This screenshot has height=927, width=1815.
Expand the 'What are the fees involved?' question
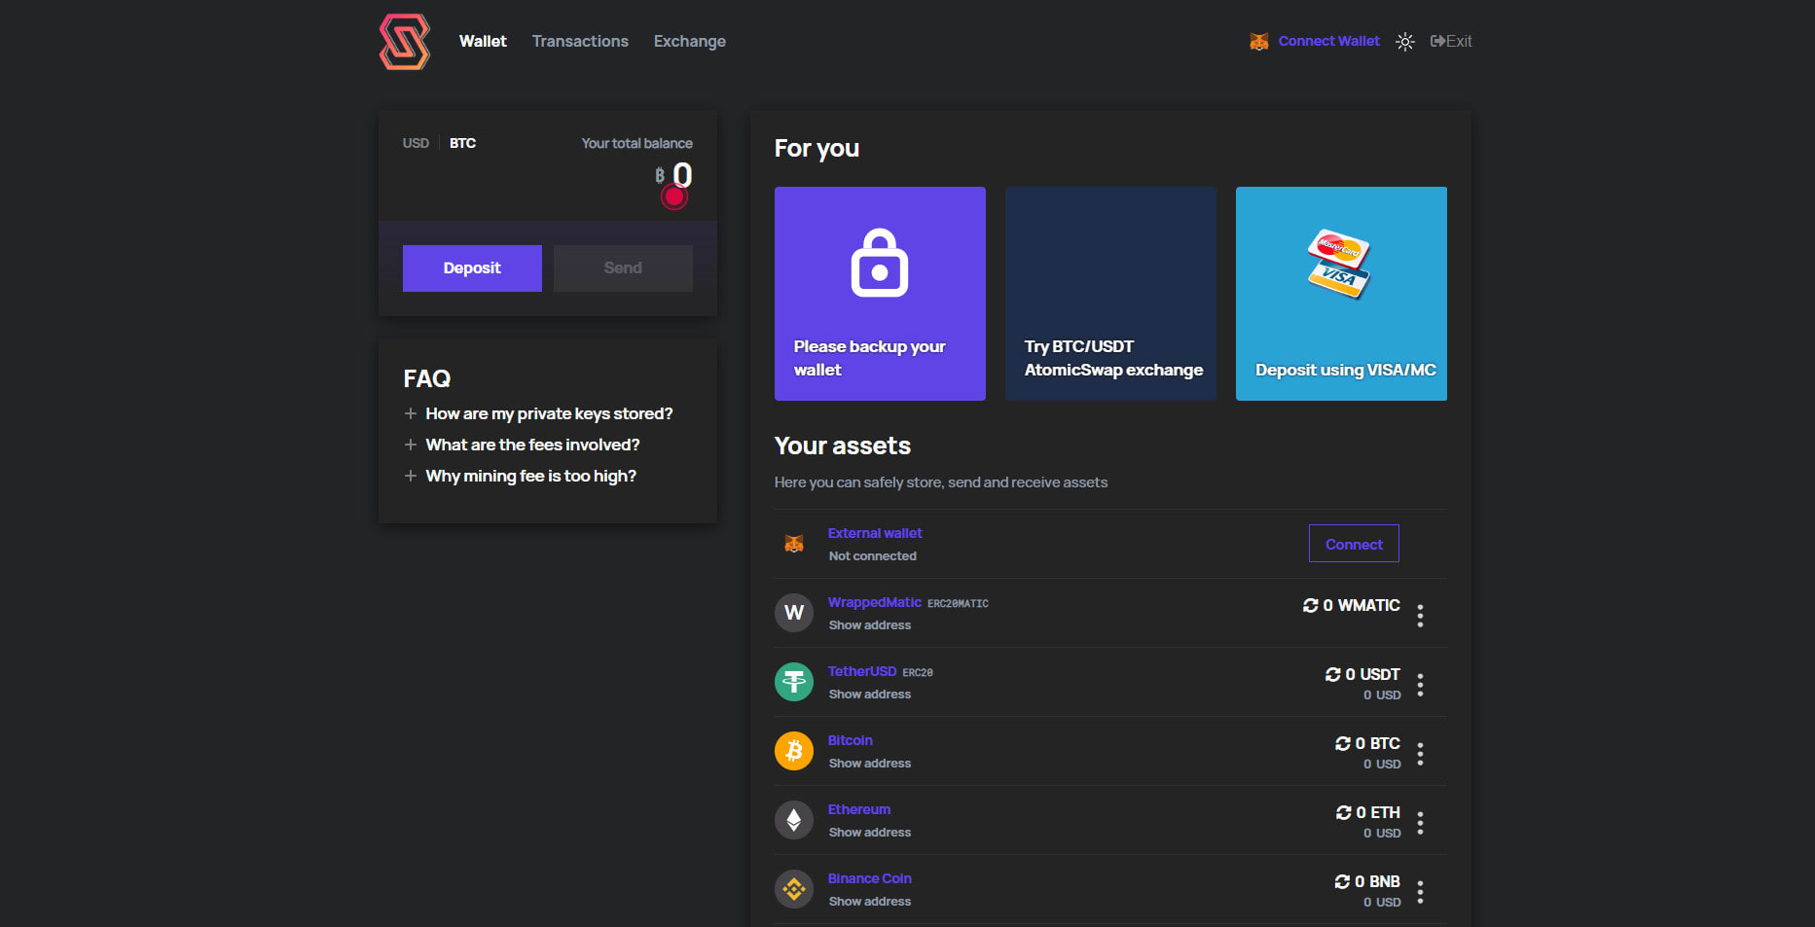532,445
